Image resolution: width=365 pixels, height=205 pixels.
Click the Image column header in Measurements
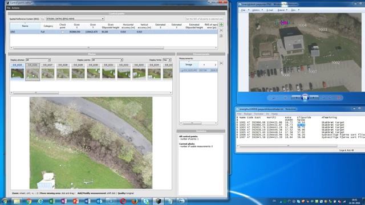click(189, 64)
